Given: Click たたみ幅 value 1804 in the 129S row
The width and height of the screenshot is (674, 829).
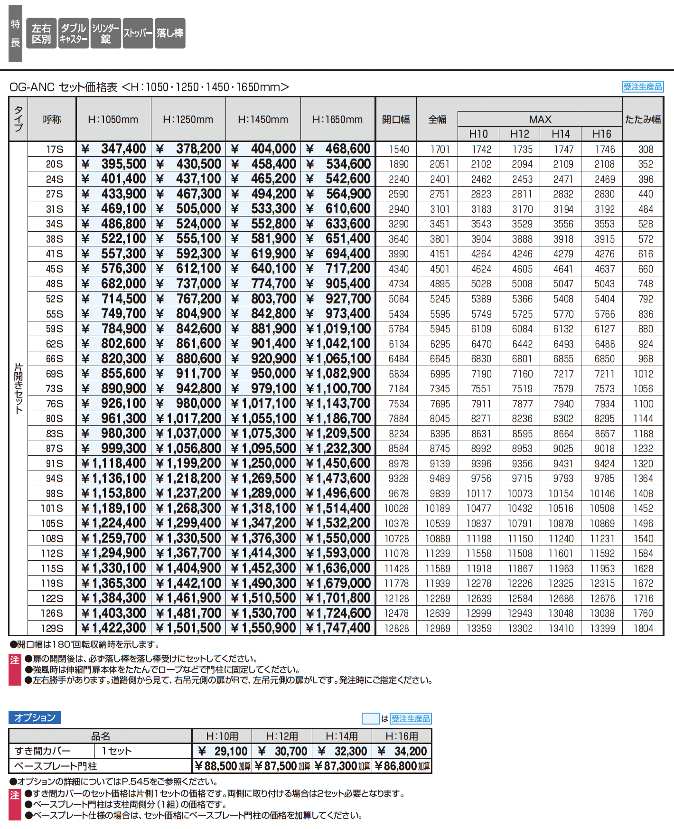Looking at the screenshot, I should click(644, 629).
